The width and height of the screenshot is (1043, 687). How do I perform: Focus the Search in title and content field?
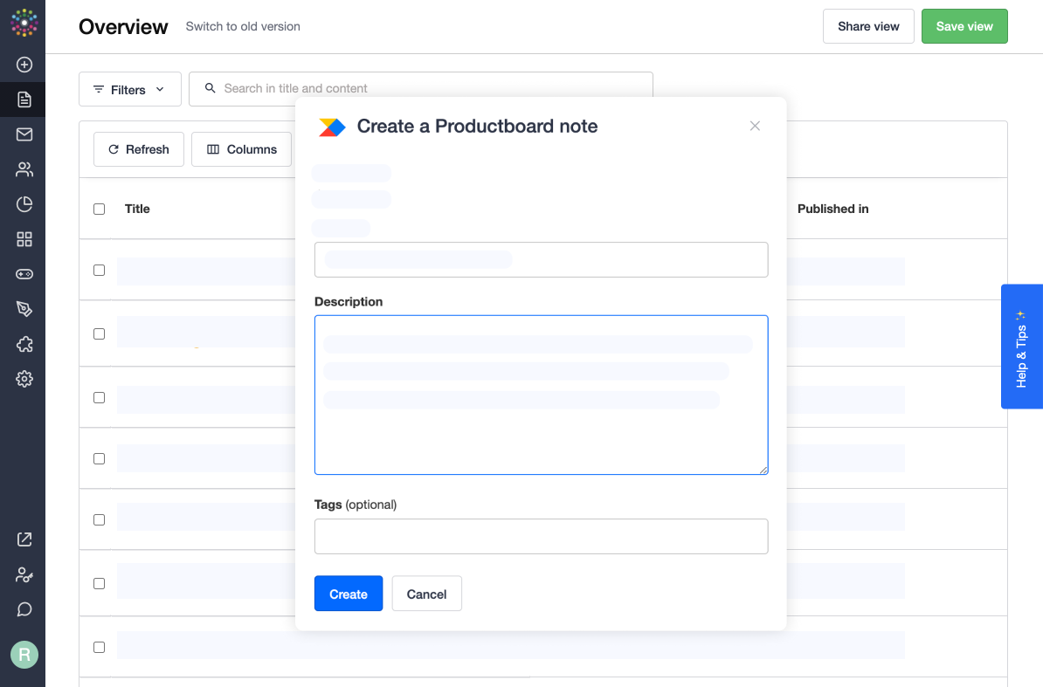pos(421,86)
